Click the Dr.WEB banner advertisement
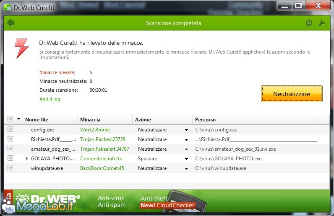 [167, 201]
